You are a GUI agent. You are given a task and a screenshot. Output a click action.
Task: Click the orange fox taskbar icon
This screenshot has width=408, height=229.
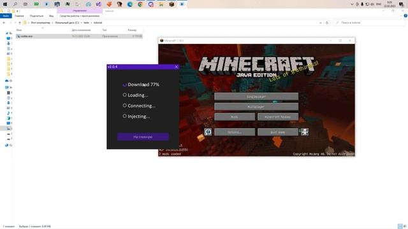click(x=109, y=4)
